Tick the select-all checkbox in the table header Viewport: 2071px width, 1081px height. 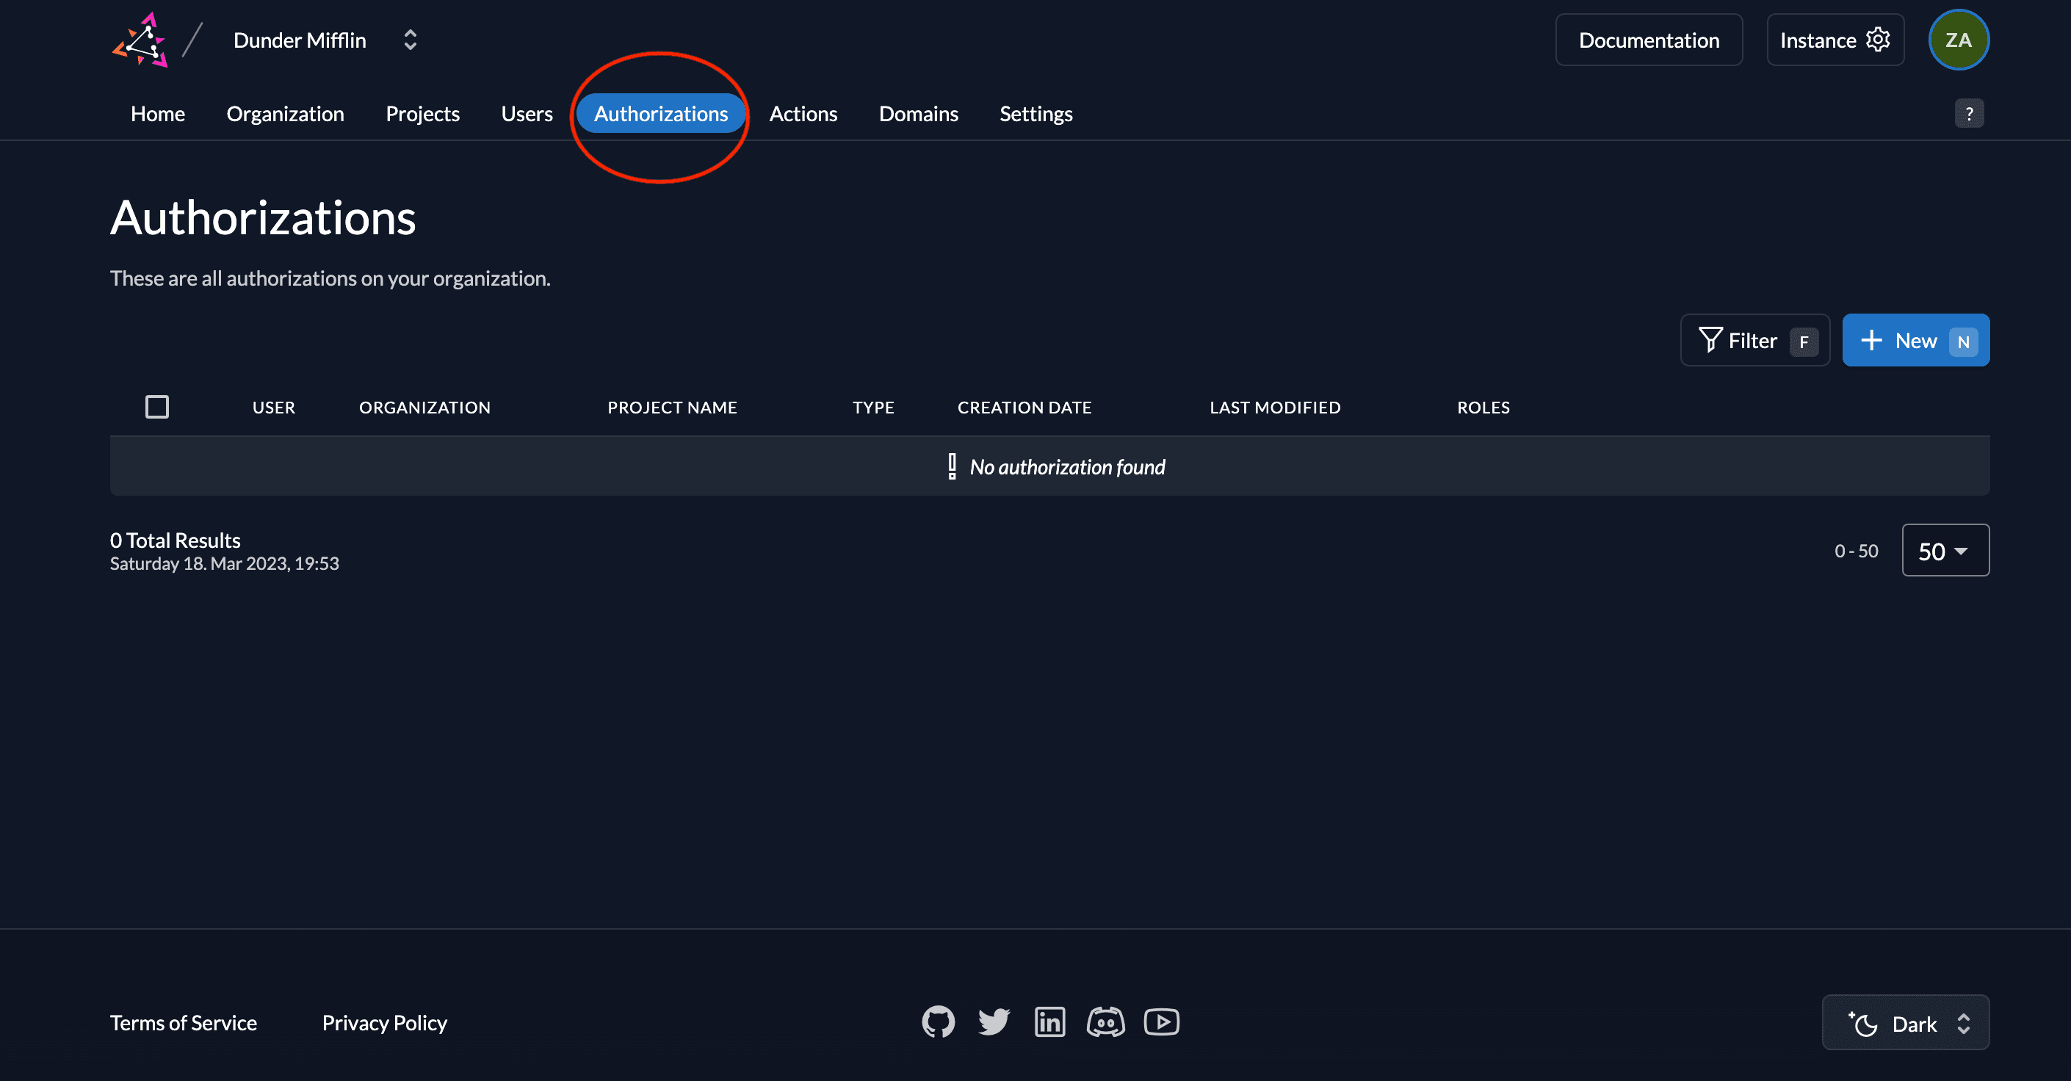pyautogui.click(x=156, y=407)
